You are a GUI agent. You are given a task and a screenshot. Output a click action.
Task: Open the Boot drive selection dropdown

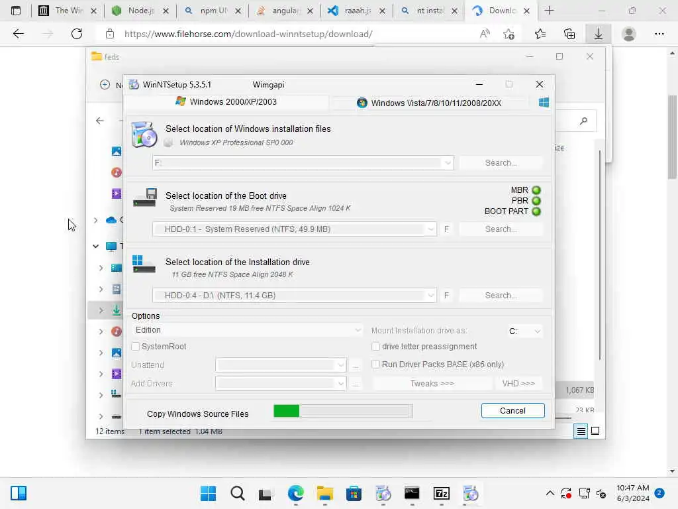(x=430, y=229)
